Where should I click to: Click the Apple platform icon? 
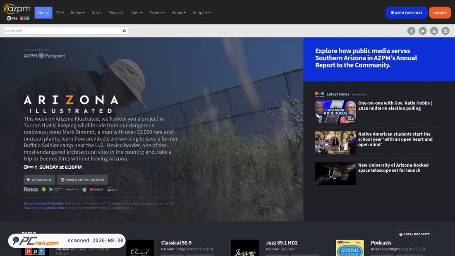pyautogui.click(x=84, y=189)
